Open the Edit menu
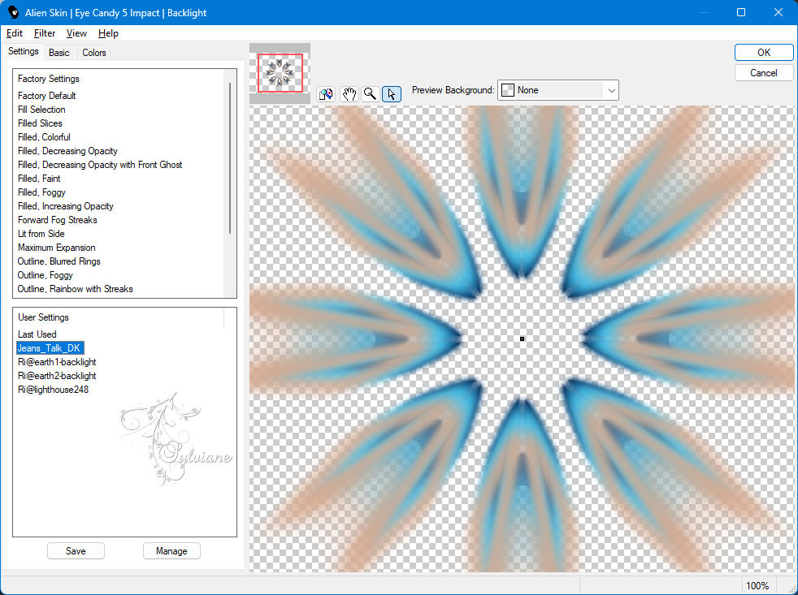This screenshot has width=798, height=595. (15, 33)
